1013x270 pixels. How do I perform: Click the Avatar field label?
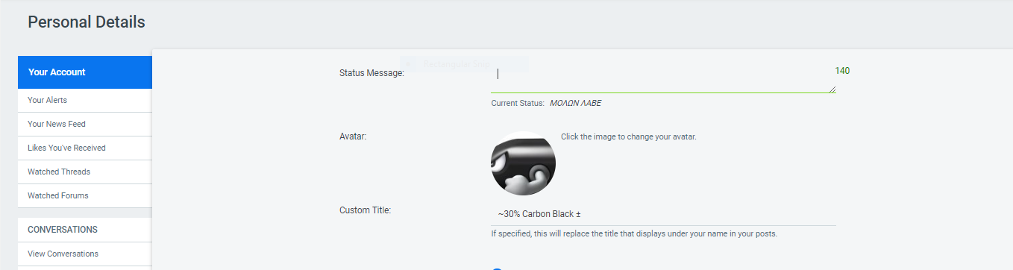coord(353,136)
